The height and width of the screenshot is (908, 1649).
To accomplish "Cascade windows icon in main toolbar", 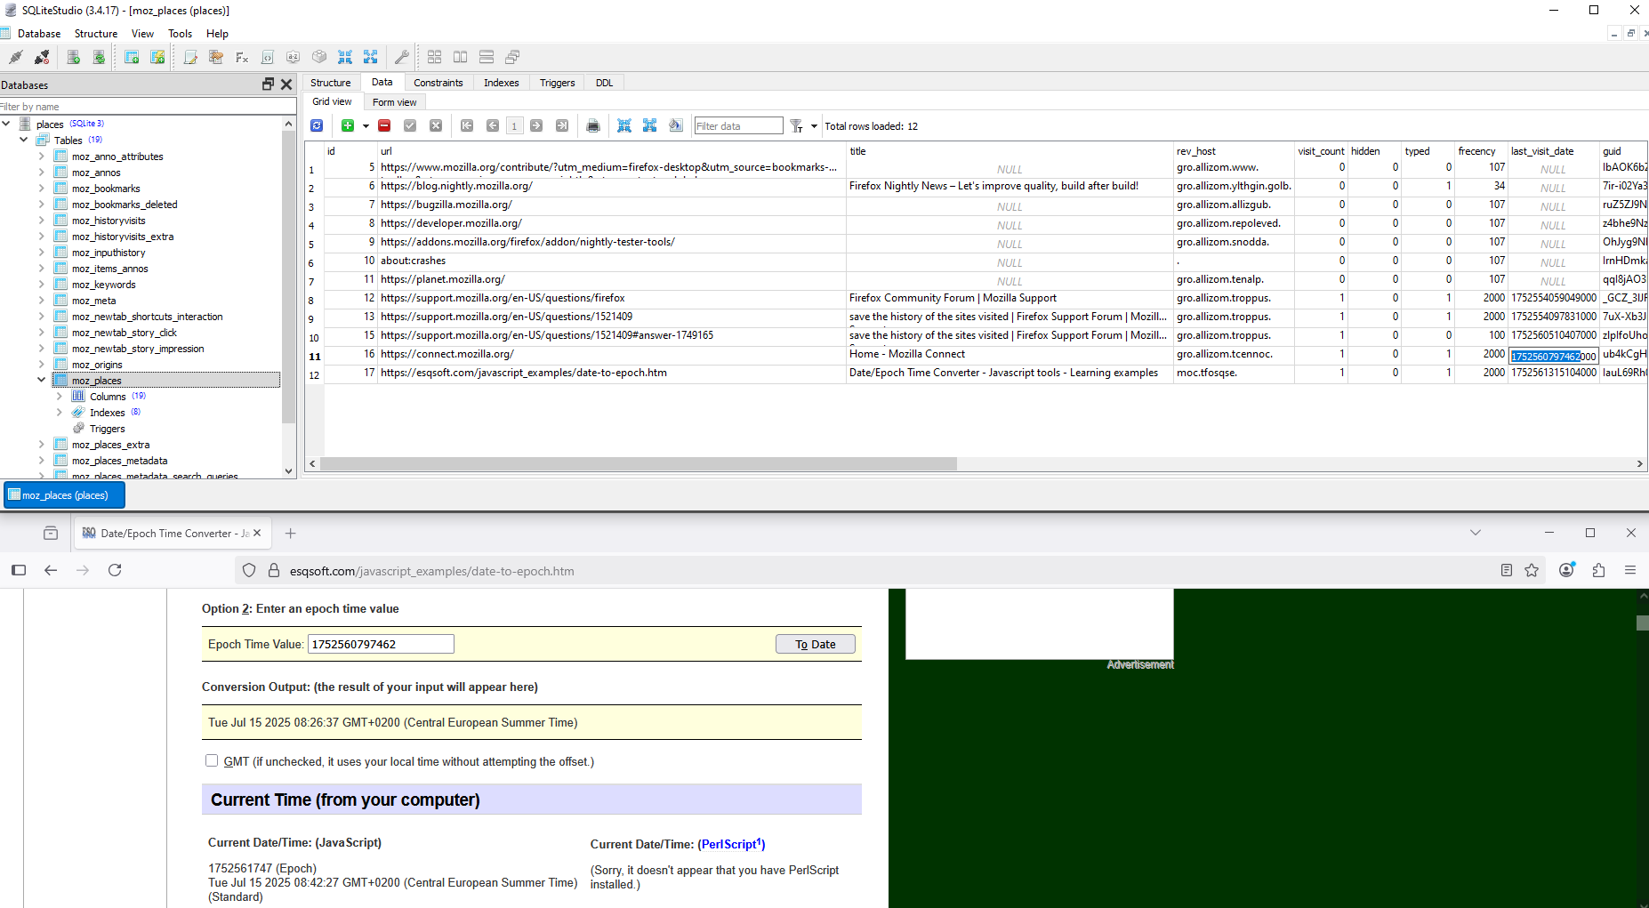I will pos(512,57).
